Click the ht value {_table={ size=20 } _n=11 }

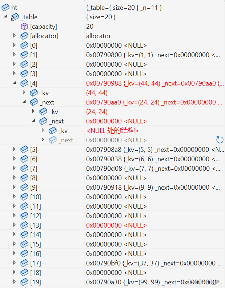(124, 8)
